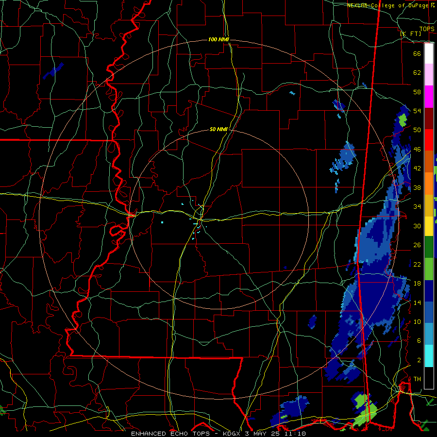This screenshot has height=437, width=437.
Task: Click the "3 MAY 25 11:10" timestamp
Action: [276, 434]
